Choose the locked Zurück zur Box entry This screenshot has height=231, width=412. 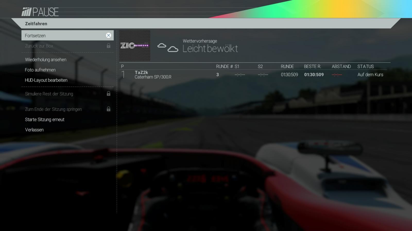[x=67, y=46]
